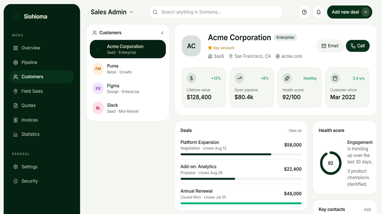
Task: Click Add next to Key contacts
Action: pyautogui.click(x=367, y=210)
